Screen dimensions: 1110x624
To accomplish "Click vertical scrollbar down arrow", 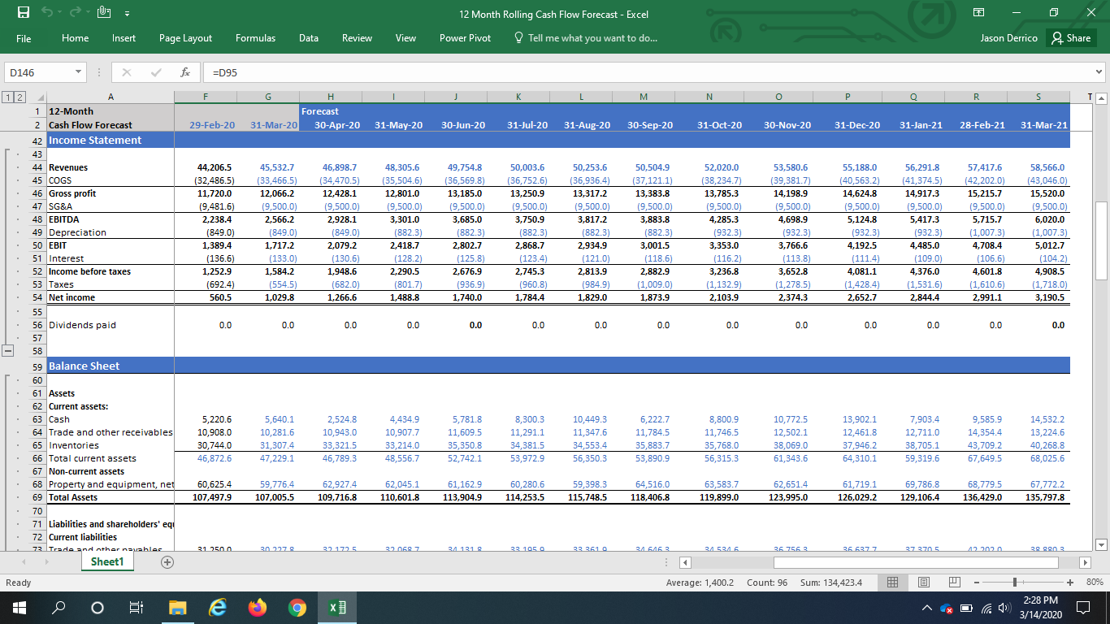I will pos(1102,544).
